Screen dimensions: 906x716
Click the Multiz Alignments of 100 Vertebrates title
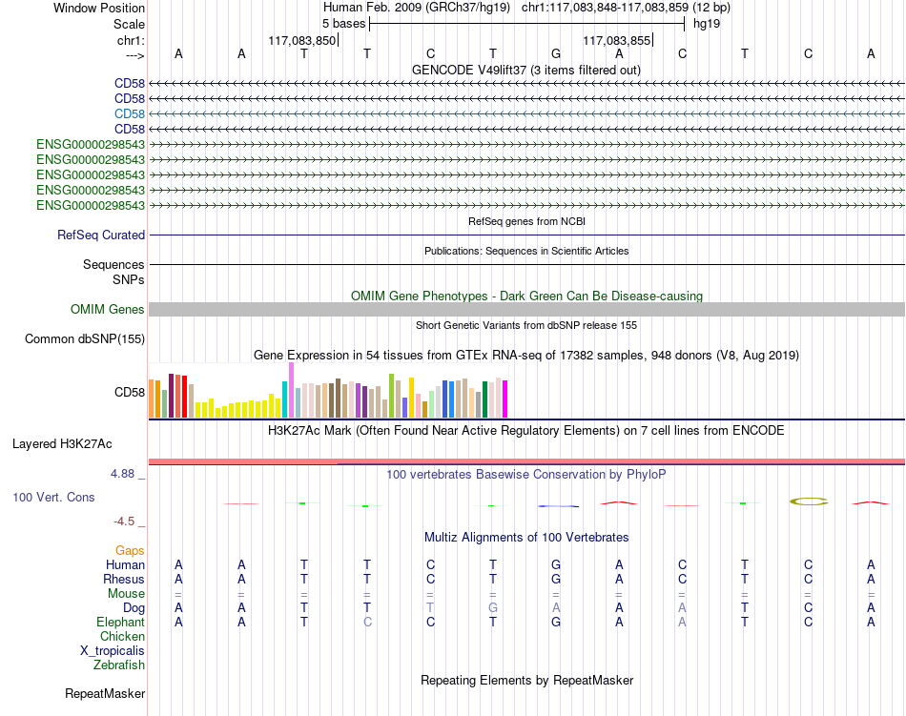(x=526, y=537)
